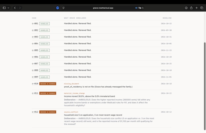Click the WHAT GRACE CONCLUDED column header

75,18
